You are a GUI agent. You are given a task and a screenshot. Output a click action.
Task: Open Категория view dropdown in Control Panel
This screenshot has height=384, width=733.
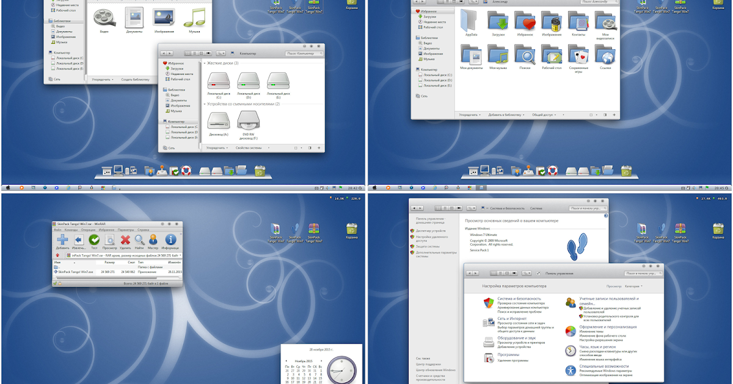633,286
